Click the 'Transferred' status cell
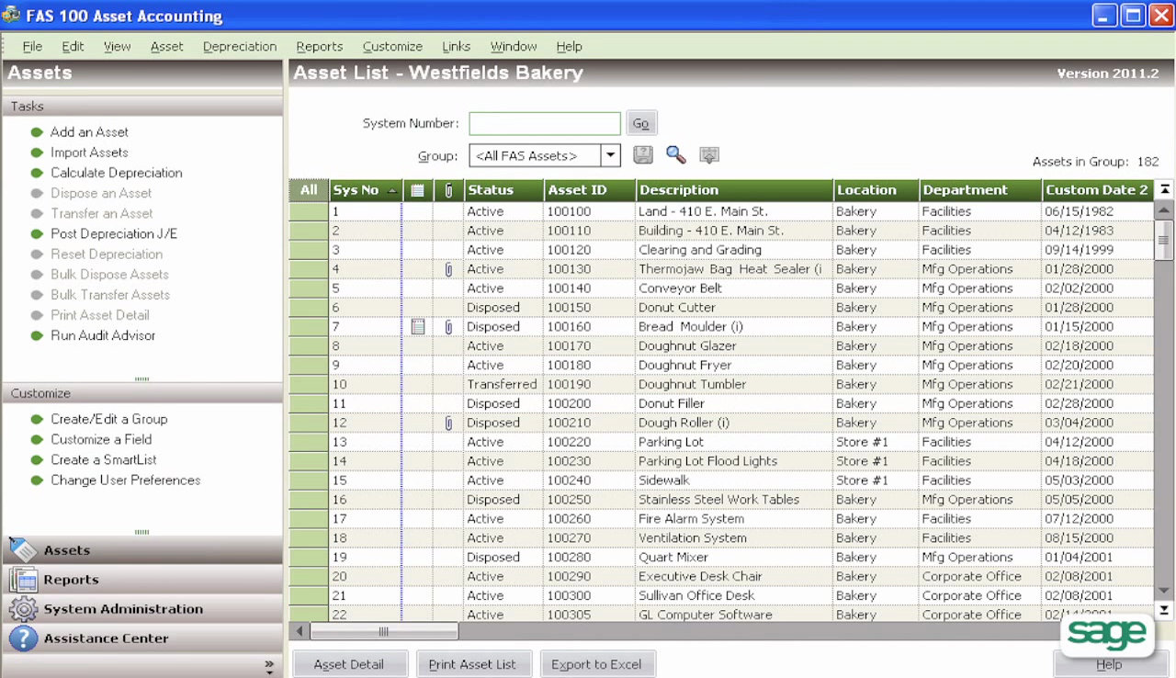This screenshot has height=678, width=1176. coord(502,384)
